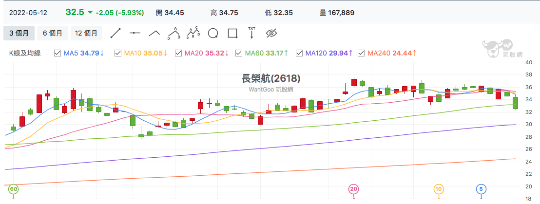Click the MA60 value 33.17
540x204 pixels.
(274, 54)
